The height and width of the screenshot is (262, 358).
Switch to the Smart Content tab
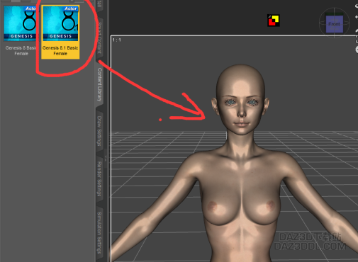[100, 38]
